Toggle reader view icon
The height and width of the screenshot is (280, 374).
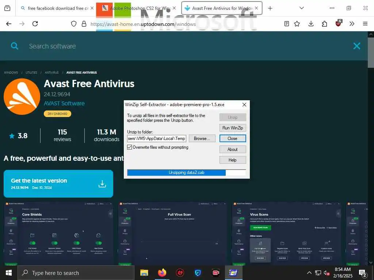click(x=287, y=24)
